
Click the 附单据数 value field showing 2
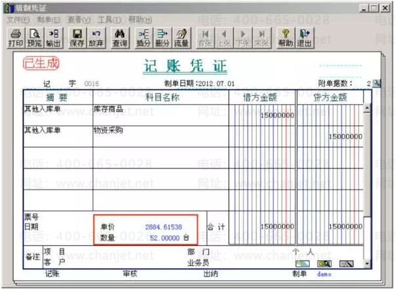click(369, 84)
